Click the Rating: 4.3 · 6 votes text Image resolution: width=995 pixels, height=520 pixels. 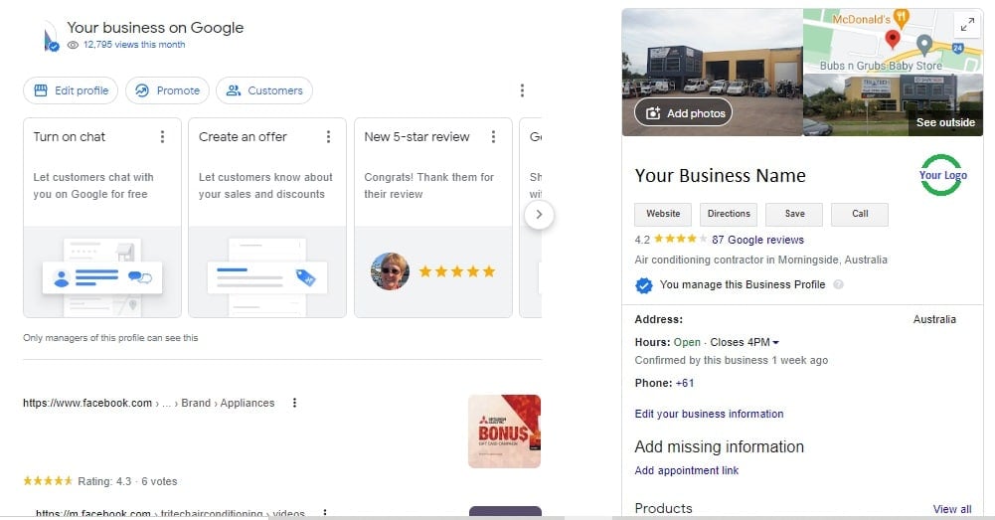coord(127,481)
